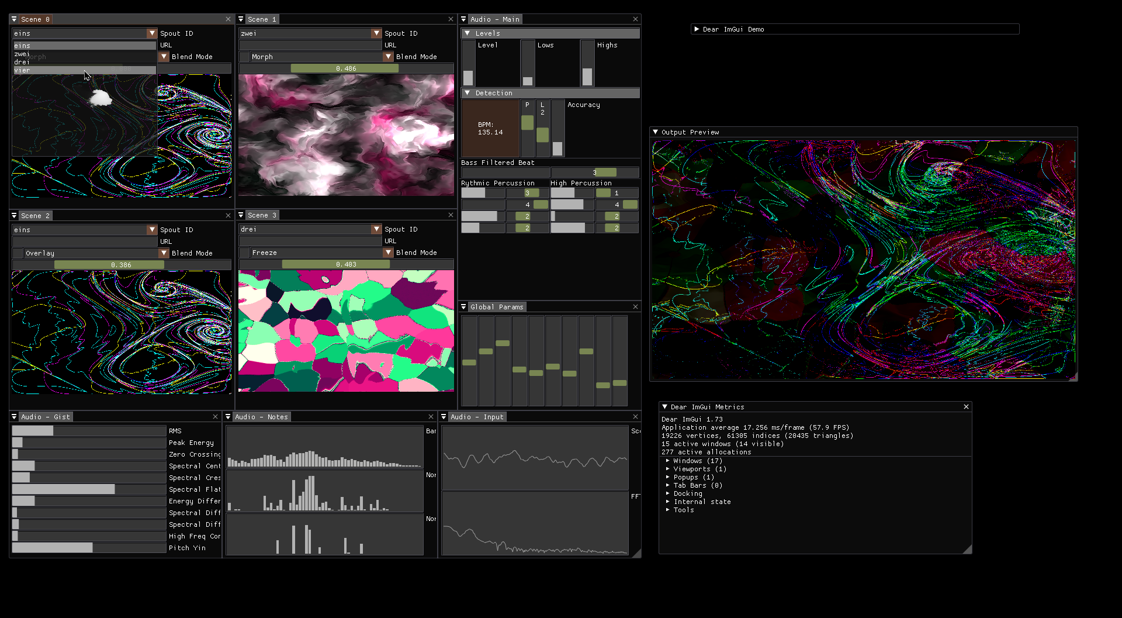This screenshot has height=618, width=1122.
Task: Open the Scene 0 Blend Mode dropdown arrow
Action: click(164, 57)
